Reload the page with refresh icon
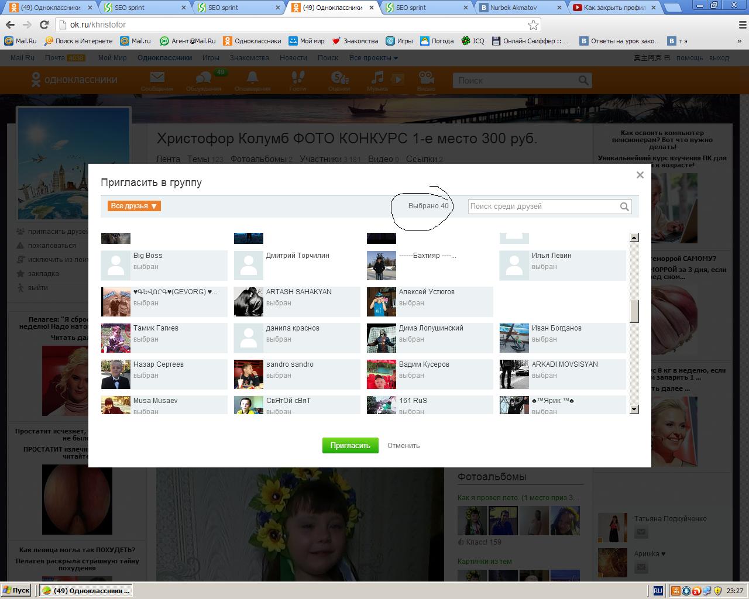 pyautogui.click(x=44, y=25)
